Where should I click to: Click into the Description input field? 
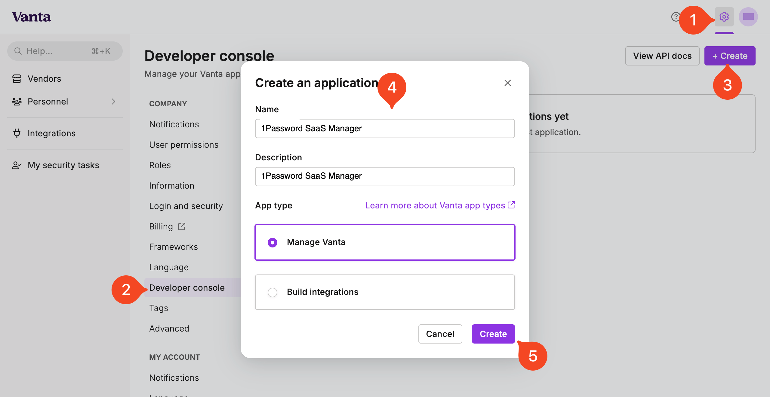(385, 177)
